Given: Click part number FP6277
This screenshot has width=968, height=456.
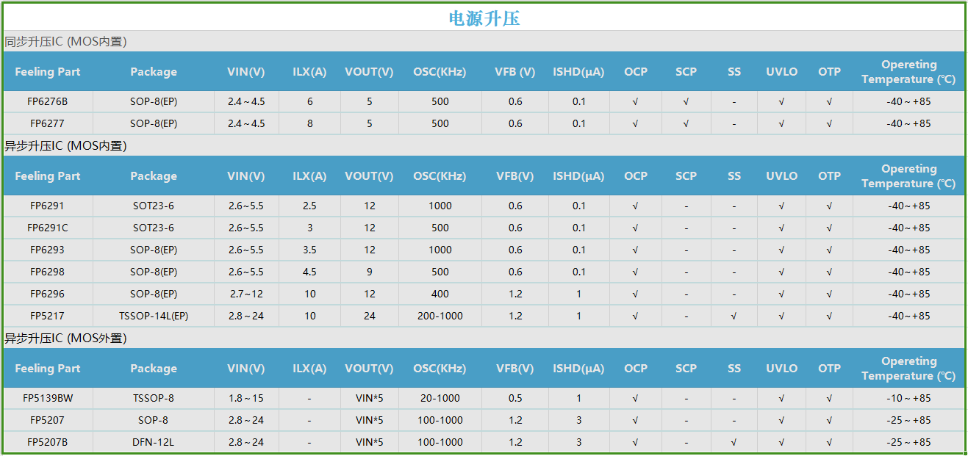Looking at the screenshot, I should coord(48,123).
